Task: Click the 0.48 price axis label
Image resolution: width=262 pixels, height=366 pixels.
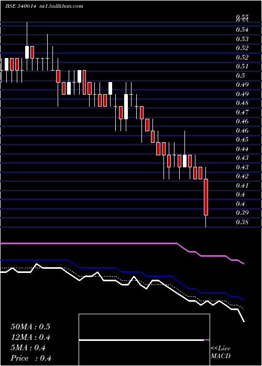Action: point(242,103)
